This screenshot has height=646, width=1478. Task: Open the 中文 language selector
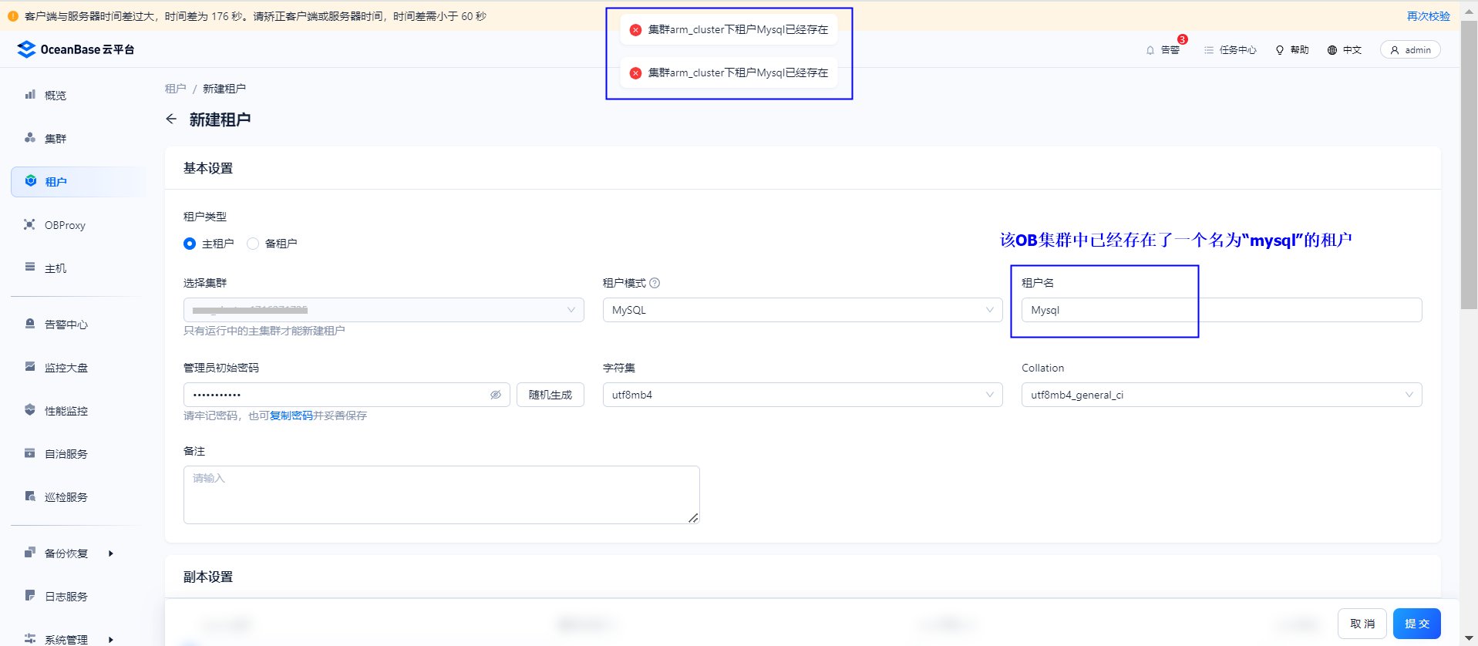pyautogui.click(x=1344, y=50)
